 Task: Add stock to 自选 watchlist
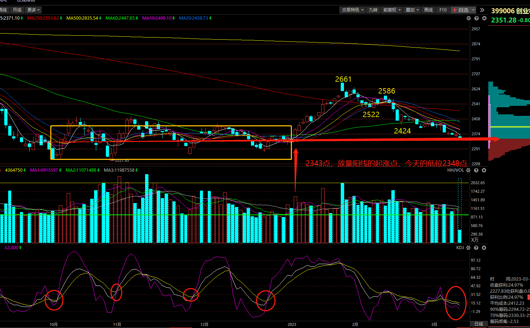tap(460, 10)
